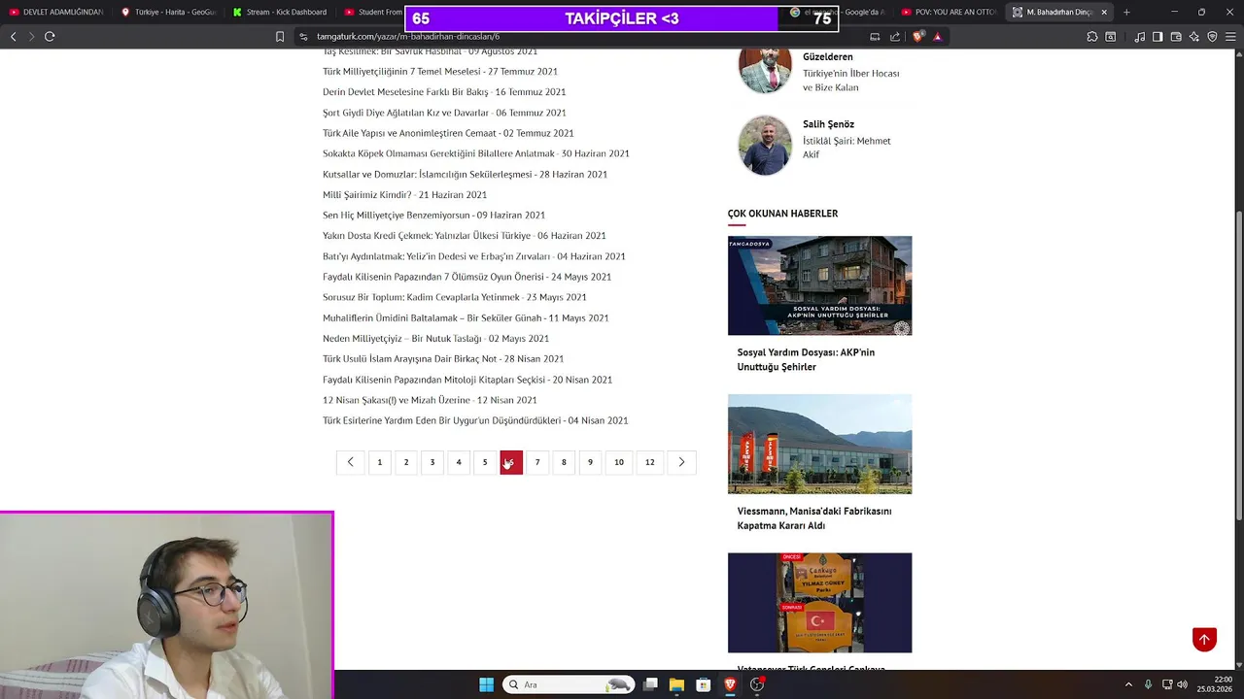Open Microsoft Store from the taskbar
Viewport: 1244px width, 699px height.
click(x=703, y=684)
